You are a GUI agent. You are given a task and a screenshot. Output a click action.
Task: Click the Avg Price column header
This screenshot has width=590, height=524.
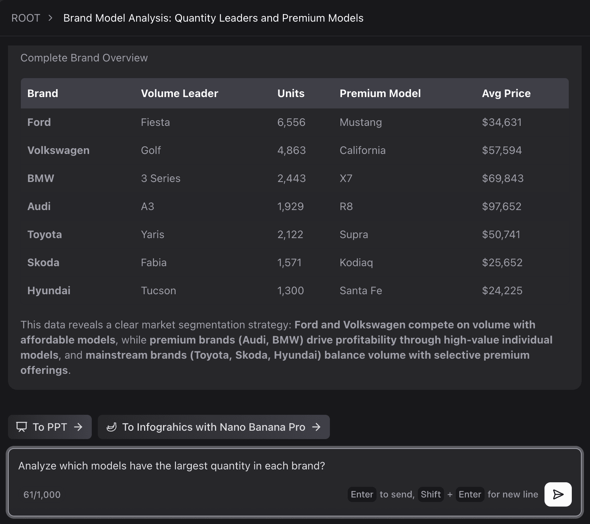(x=506, y=93)
